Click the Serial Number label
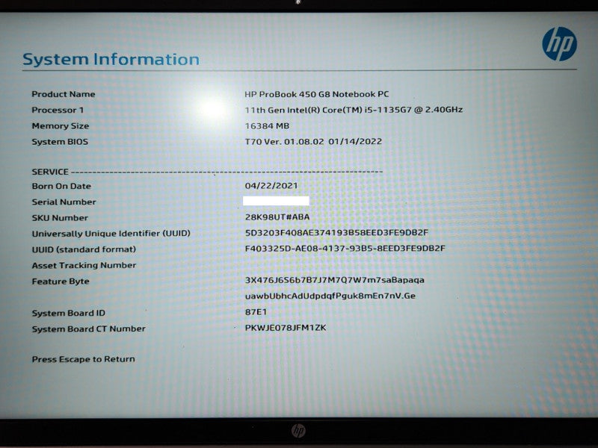The width and height of the screenshot is (598, 448). tap(64, 202)
